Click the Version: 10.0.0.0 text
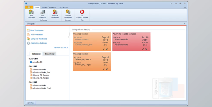 61,48
